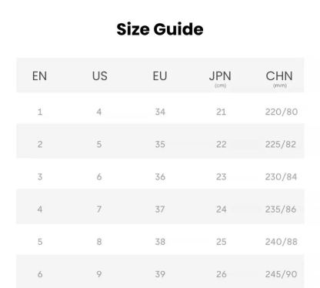This screenshot has width=320, height=288.
Task: Click JPN size 26 cell
Action: [x=221, y=274]
